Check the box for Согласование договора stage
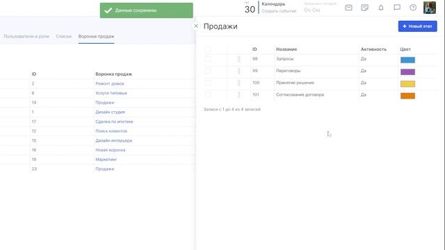 coord(208,94)
